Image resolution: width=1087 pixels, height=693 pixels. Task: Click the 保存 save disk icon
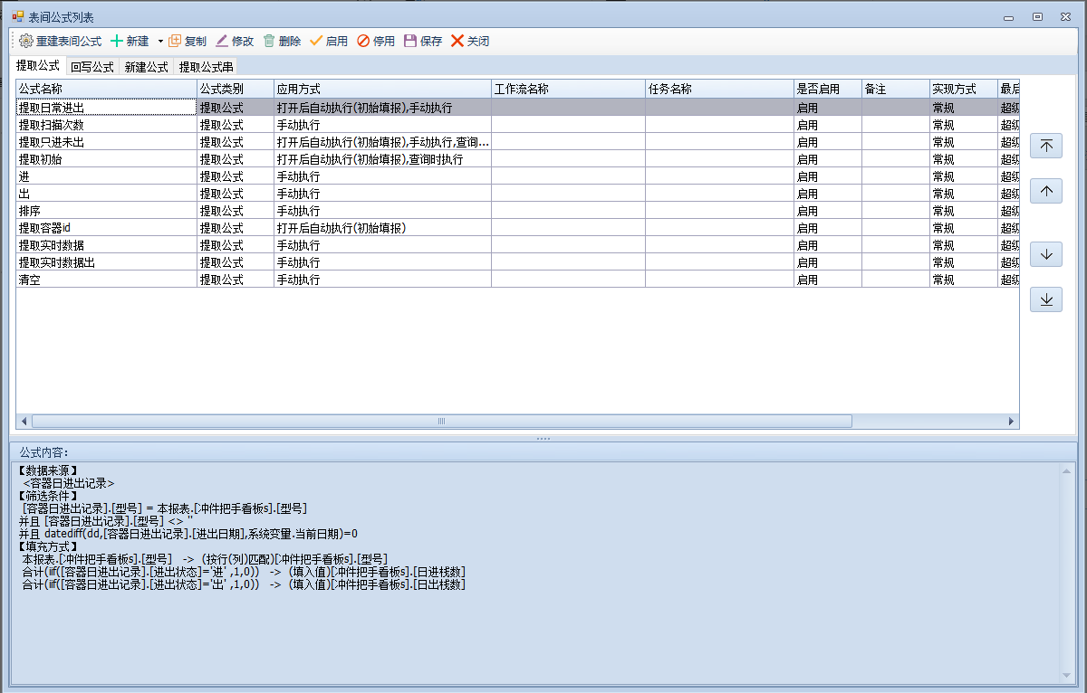(410, 41)
